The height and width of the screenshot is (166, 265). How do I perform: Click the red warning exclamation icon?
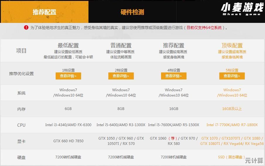point(26,28)
